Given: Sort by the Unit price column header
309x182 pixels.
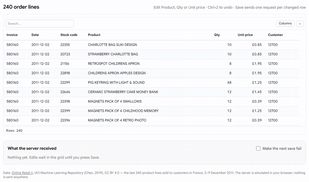Looking at the screenshot, I should tap(245, 35).
